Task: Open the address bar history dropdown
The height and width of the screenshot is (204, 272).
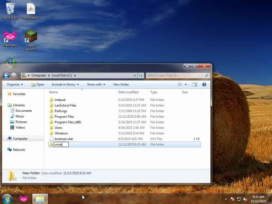Action: click(135, 75)
